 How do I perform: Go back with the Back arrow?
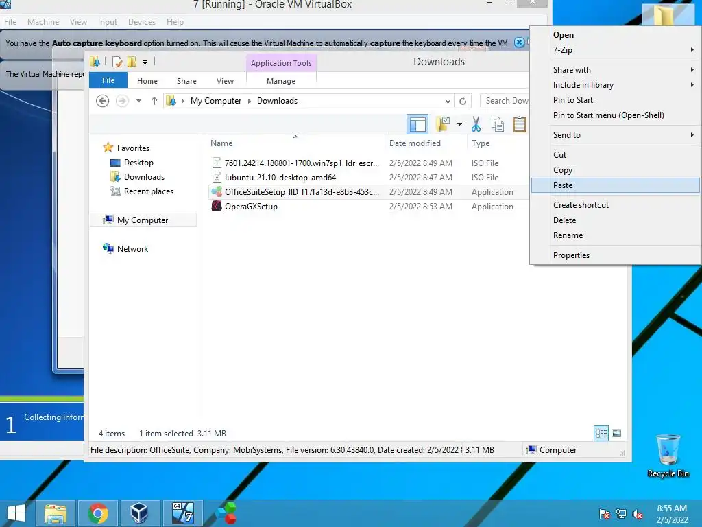103,101
